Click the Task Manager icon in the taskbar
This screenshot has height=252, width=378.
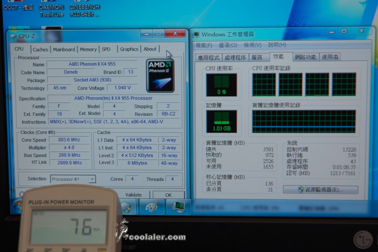coord(179,207)
